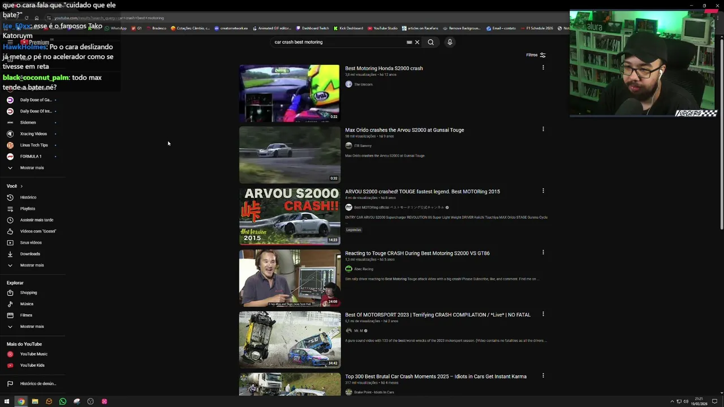Open notification center in system tray

tap(714, 401)
